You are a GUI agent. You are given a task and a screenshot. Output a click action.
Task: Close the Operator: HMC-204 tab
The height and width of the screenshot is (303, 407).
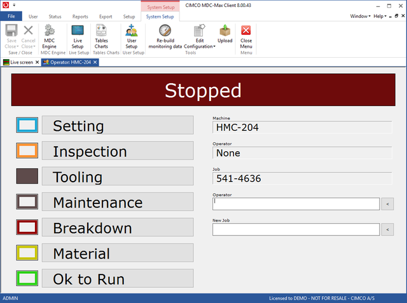[x=95, y=62]
